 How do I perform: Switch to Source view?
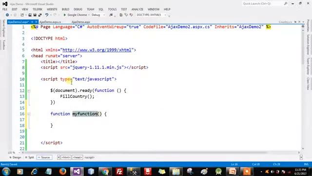click(44, 157)
